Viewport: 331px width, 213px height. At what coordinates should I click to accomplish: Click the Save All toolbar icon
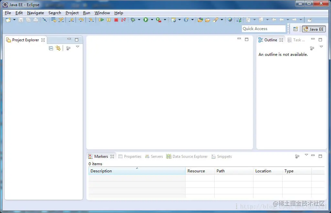pyautogui.click(x=28, y=20)
